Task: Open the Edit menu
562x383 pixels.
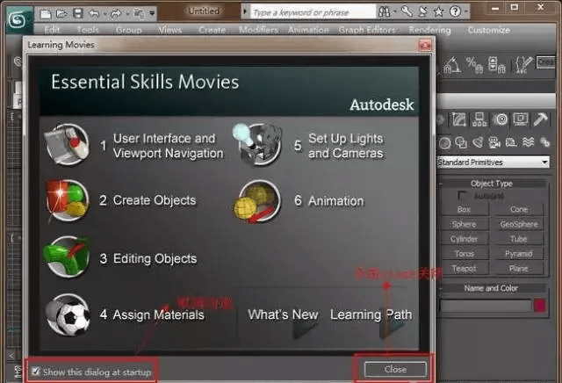Action: tap(52, 30)
